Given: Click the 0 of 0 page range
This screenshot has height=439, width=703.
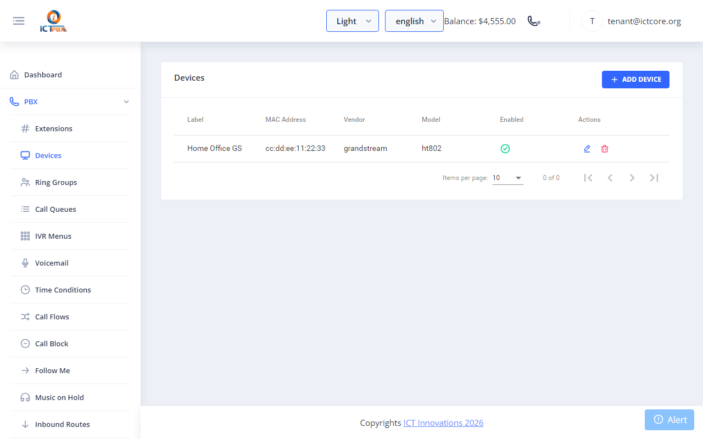Looking at the screenshot, I should coord(551,178).
